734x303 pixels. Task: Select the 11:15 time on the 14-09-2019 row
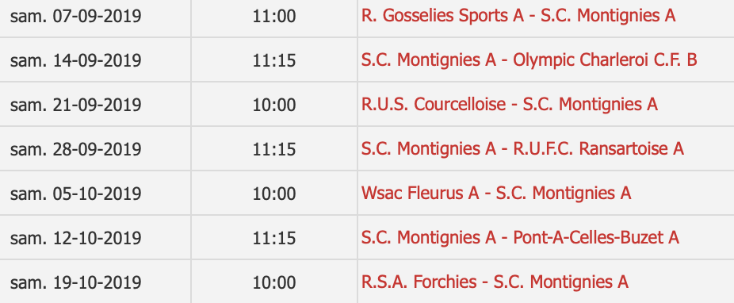[274, 60]
